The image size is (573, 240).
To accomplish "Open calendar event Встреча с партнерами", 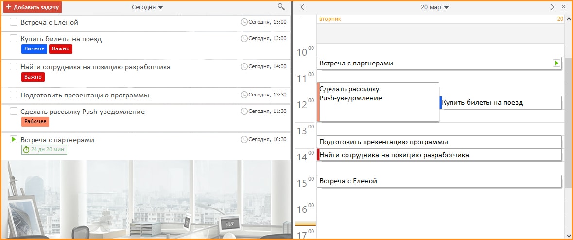I will tap(439, 64).
